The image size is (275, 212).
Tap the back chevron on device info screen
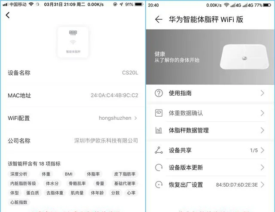(x=8, y=15)
